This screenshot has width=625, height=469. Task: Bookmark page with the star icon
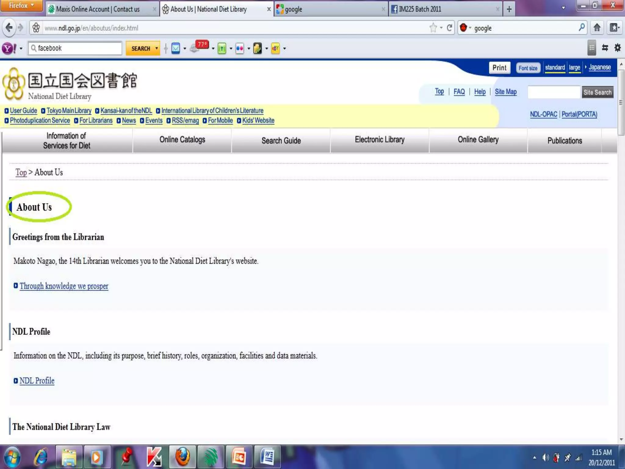pyautogui.click(x=433, y=28)
